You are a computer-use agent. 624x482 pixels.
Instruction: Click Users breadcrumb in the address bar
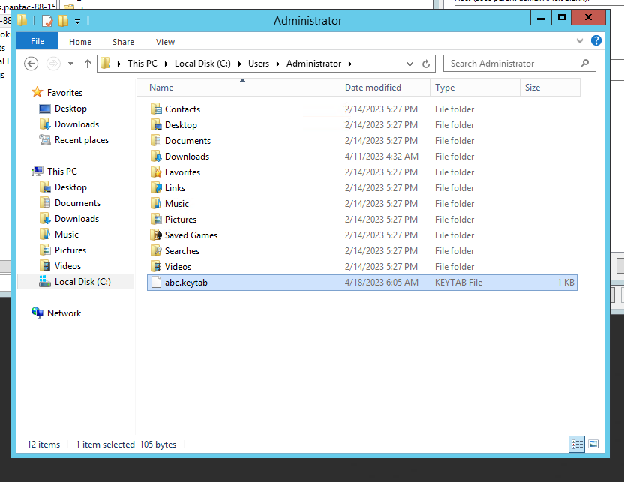[x=259, y=64]
